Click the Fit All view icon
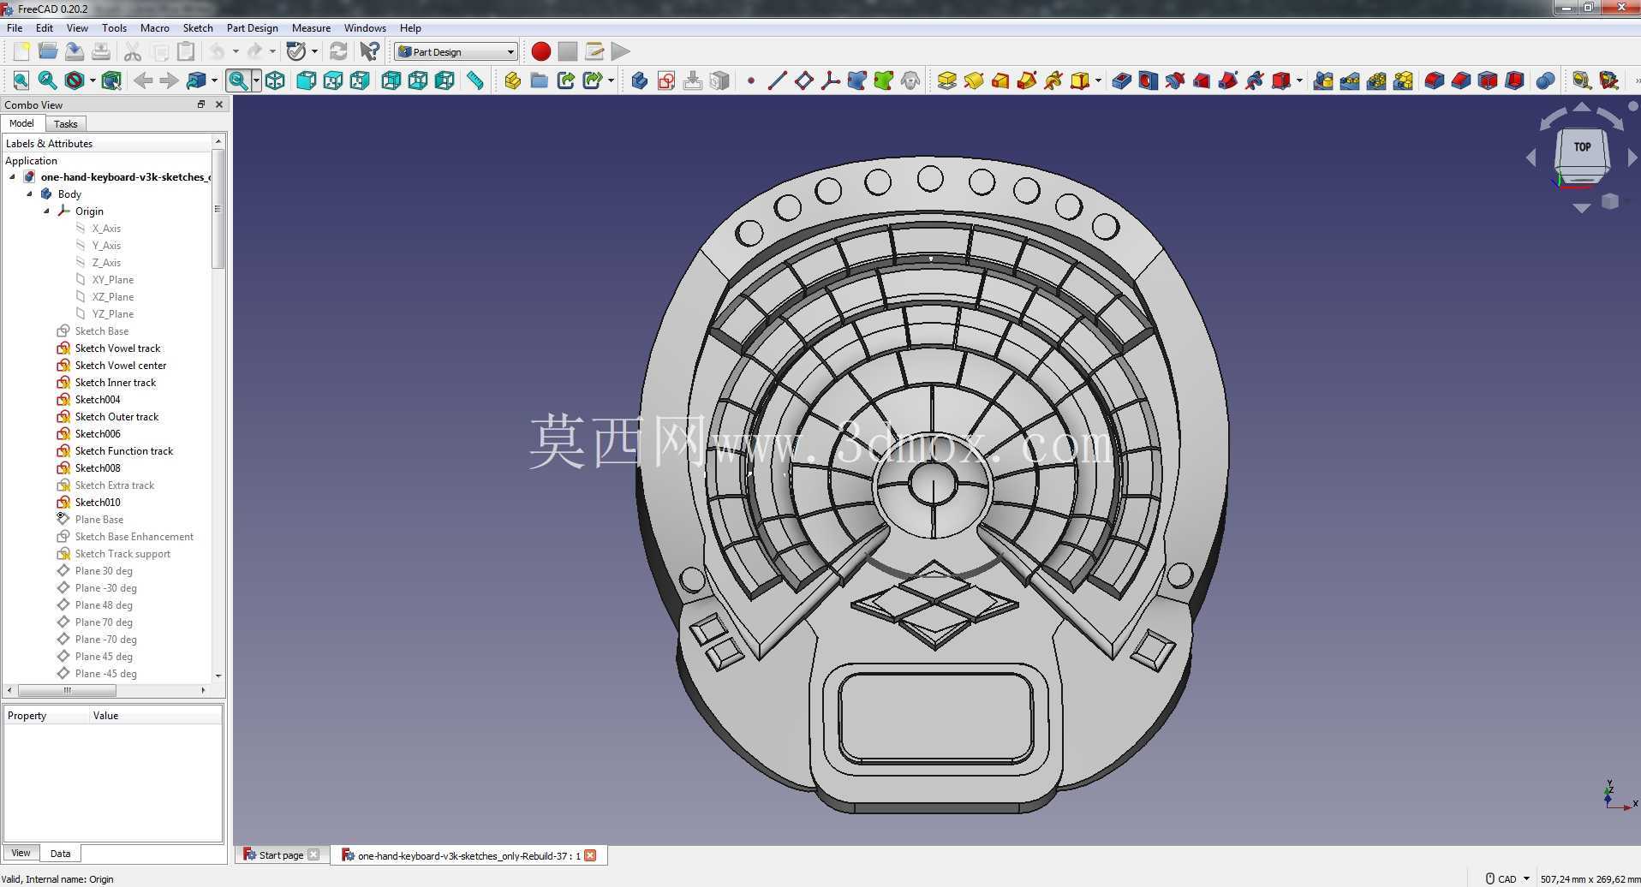 click(21, 80)
